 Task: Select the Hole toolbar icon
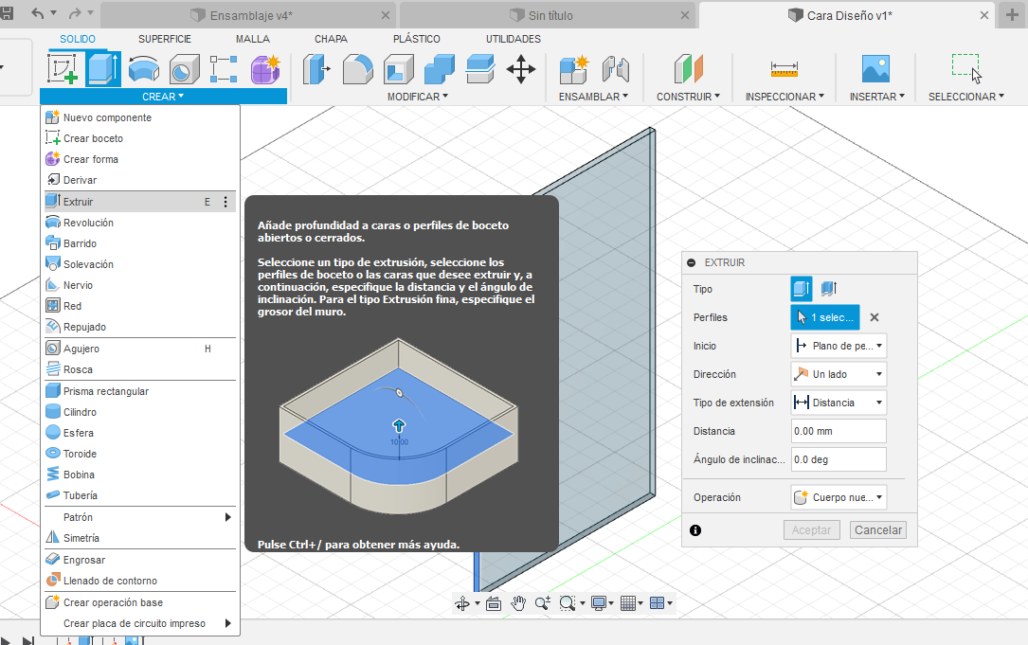184,69
